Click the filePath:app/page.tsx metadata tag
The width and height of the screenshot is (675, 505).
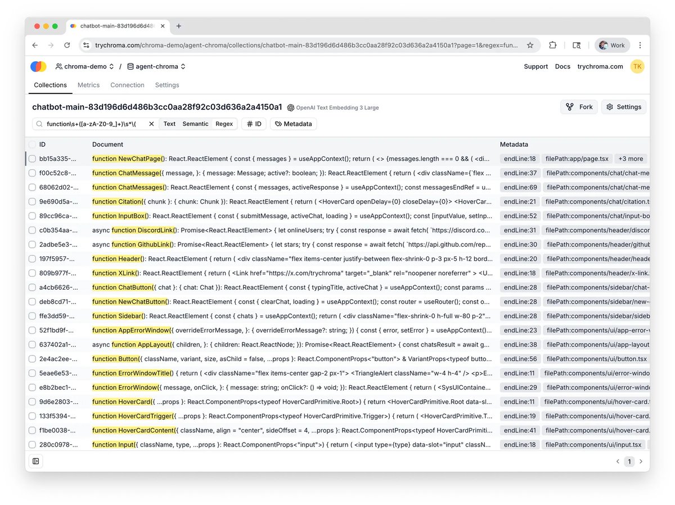pos(576,159)
